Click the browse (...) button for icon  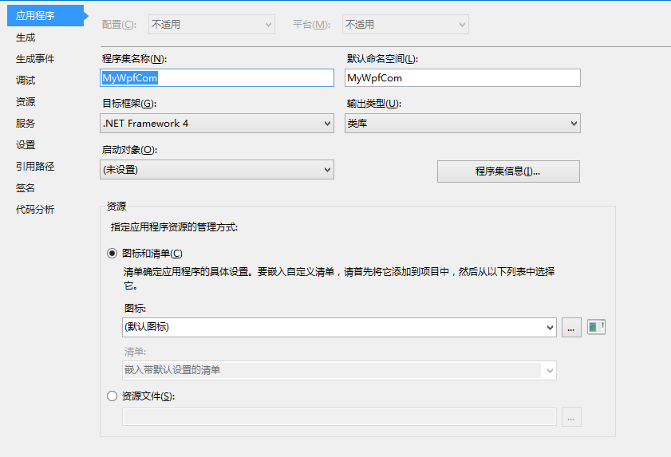pyautogui.click(x=571, y=327)
